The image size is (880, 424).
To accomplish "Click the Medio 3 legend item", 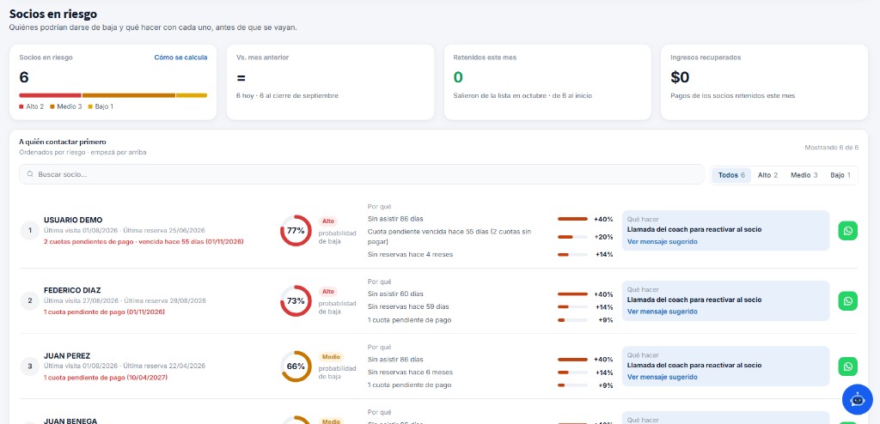I will click(x=65, y=106).
